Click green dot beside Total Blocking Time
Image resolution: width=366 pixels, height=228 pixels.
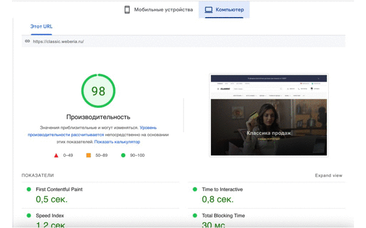click(195, 215)
